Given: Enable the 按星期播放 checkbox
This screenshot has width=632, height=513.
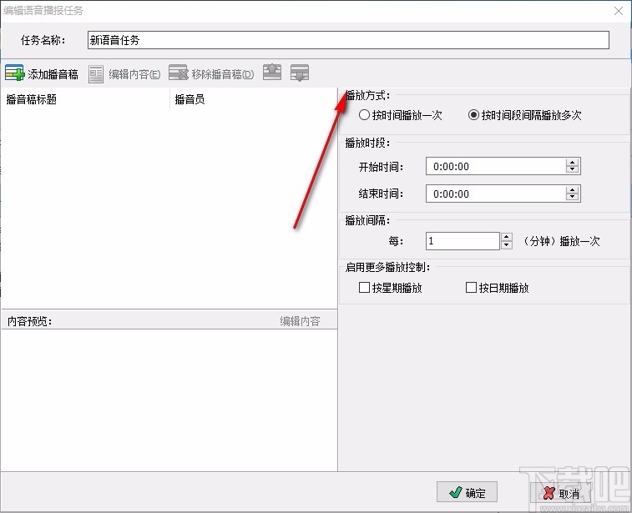Looking at the screenshot, I should [x=390, y=288].
